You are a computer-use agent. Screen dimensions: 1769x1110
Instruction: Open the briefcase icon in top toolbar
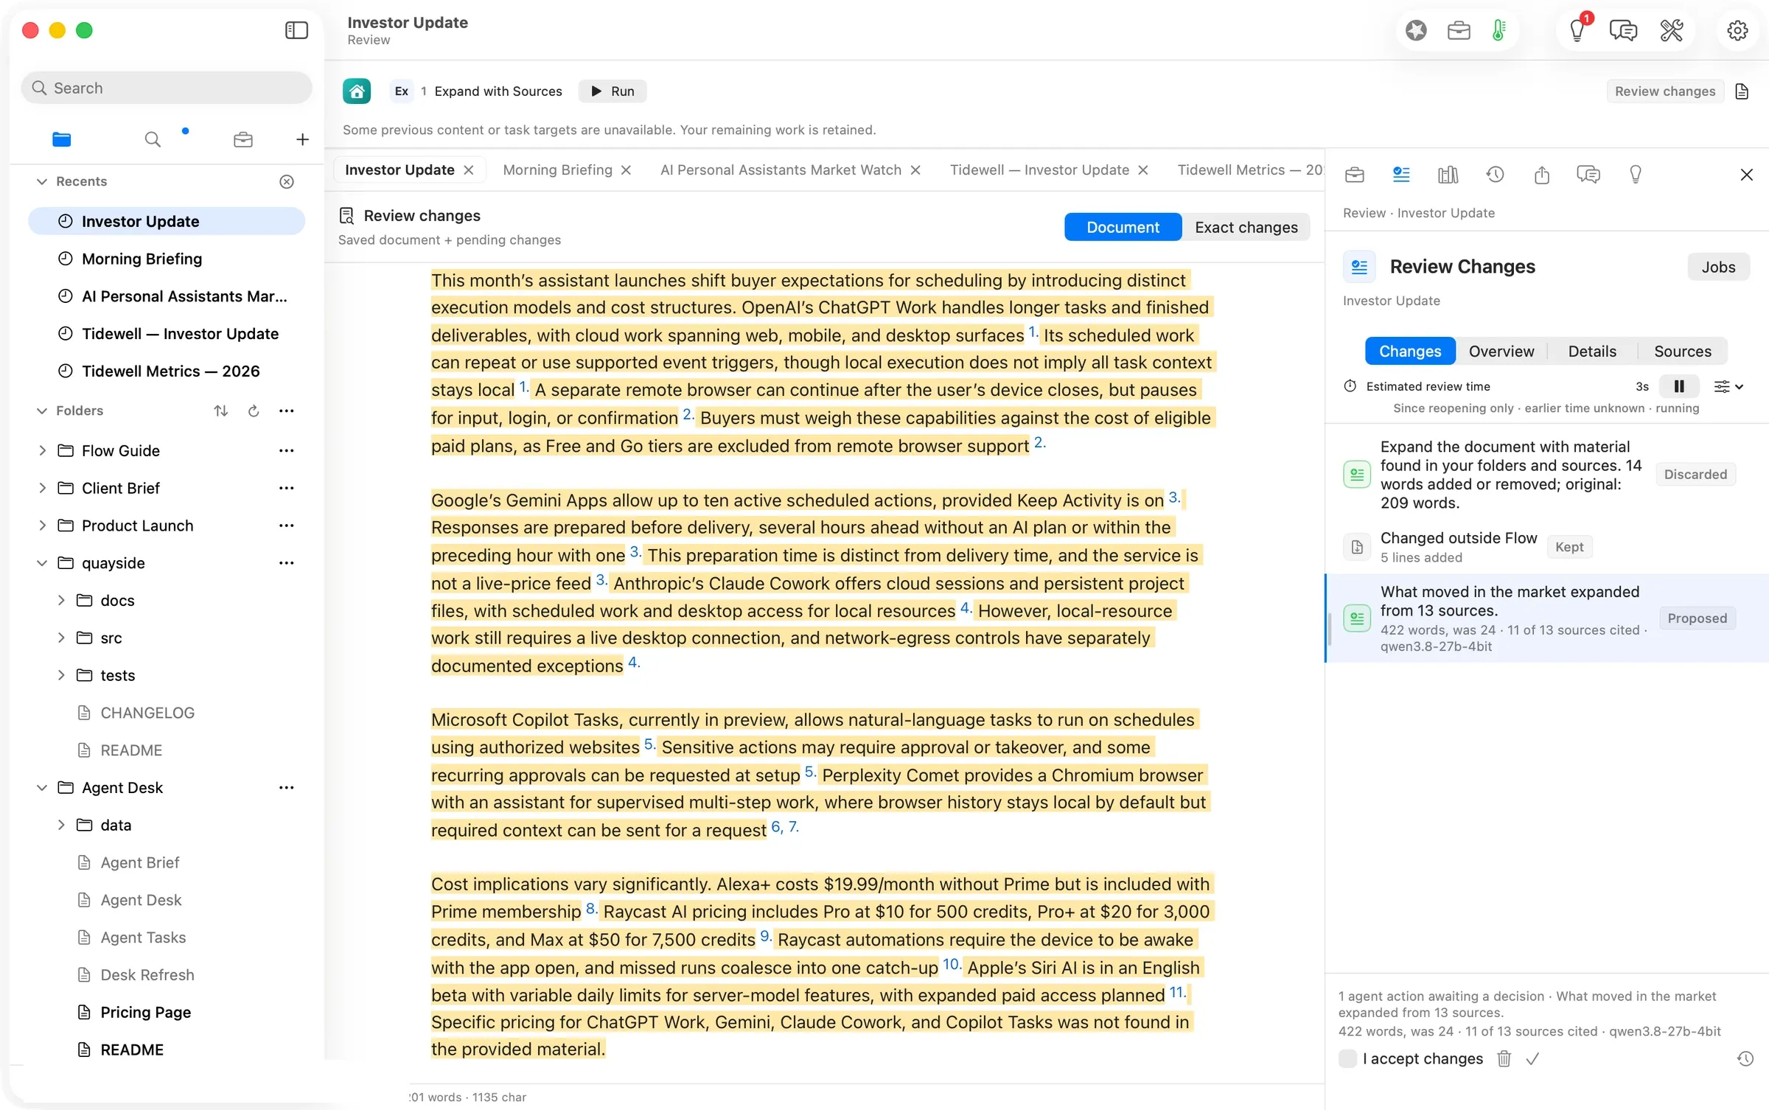pyautogui.click(x=1459, y=30)
